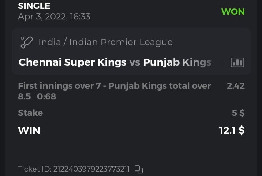This screenshot has height=176, width=262.
Task: Click the 5 $ stake amount
Action: tap(238, 113)
